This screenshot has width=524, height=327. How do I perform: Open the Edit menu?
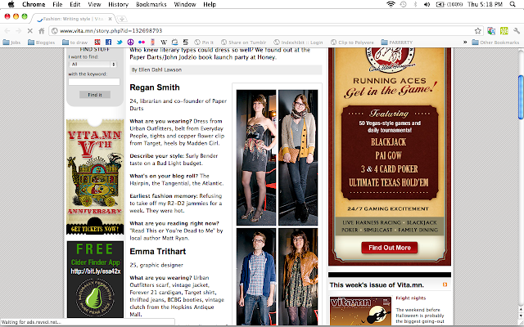pyautogui.click(x=75, y=4)
